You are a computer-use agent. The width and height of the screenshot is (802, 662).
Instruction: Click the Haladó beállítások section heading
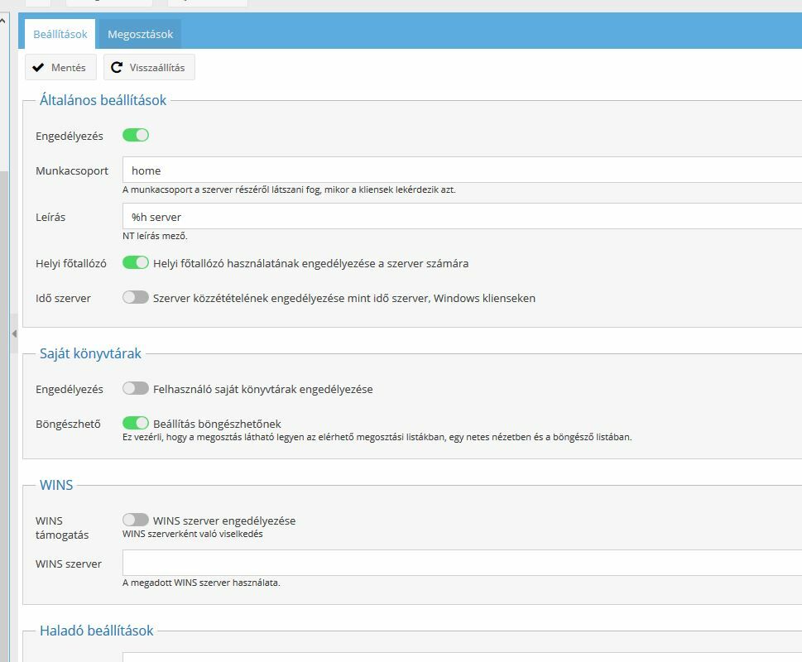[97, 631]
